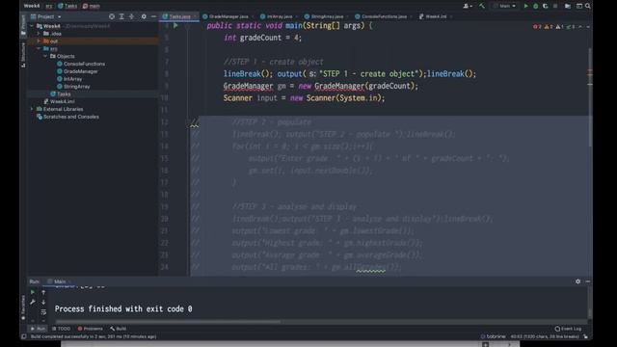
Task: Click the editor vertical scrollbar
Action: coord(589,97)
